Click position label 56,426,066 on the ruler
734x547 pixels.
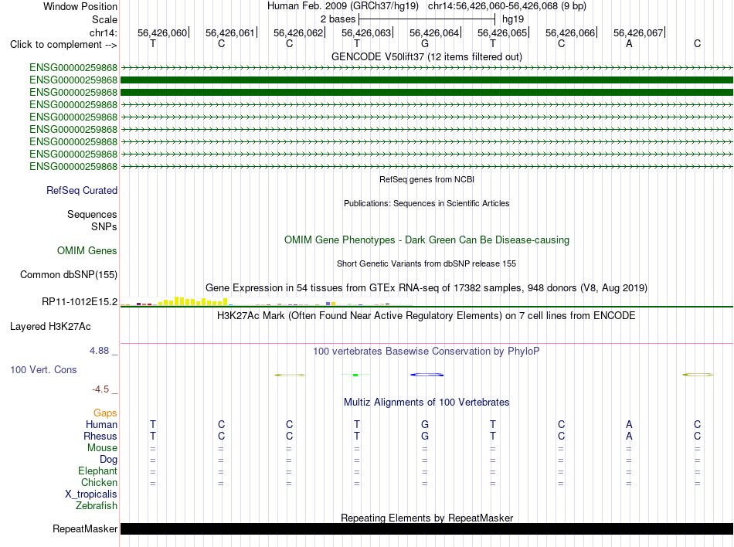click(x=570, y=32)
